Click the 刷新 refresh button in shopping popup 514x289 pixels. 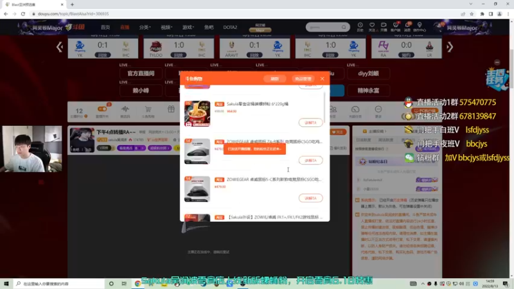pos(274,78)
